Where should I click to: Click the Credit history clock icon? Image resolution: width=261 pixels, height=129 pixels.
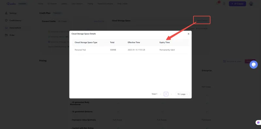(x=6, y=20)
